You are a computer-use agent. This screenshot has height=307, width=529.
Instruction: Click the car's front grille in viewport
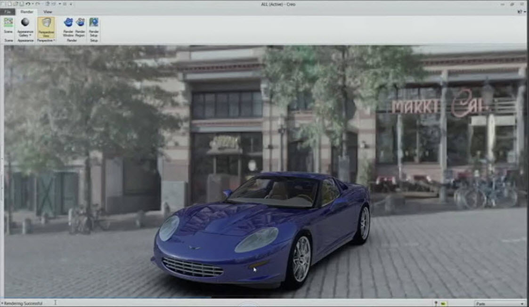(192, 267)
